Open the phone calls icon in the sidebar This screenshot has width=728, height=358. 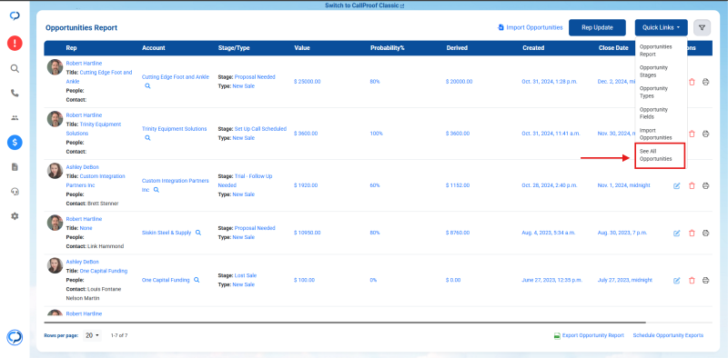pyautogui.click(x=15, y=94)
